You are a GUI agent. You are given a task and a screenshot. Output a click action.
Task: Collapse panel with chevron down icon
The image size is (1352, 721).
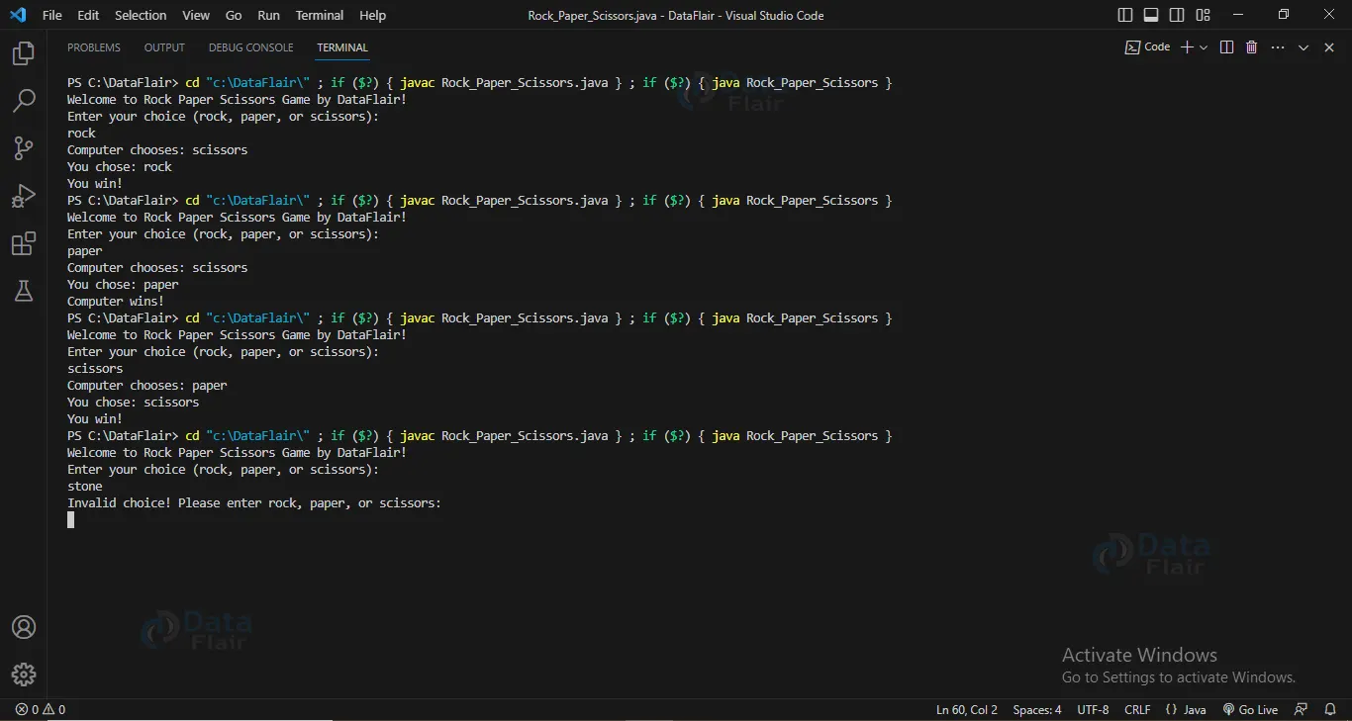(x=1304, y=47)
